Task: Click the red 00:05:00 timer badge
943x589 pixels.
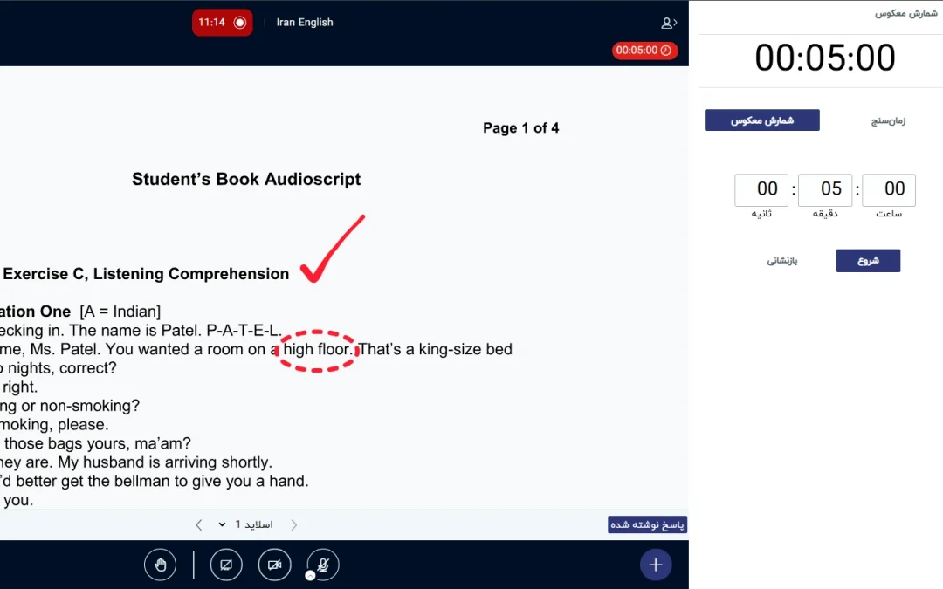Action: (644, 51)
